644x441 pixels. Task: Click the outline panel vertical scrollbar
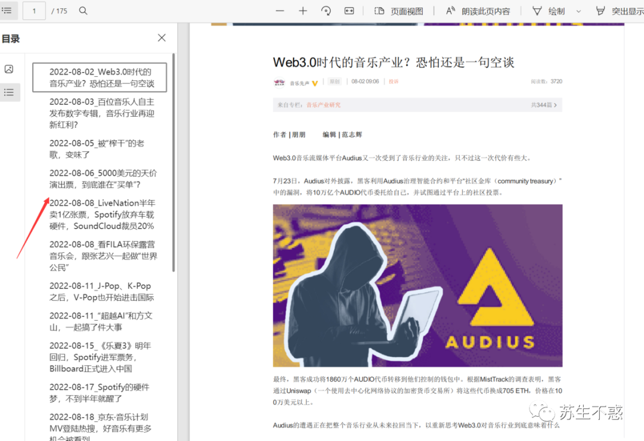click(x=174, y=162)
